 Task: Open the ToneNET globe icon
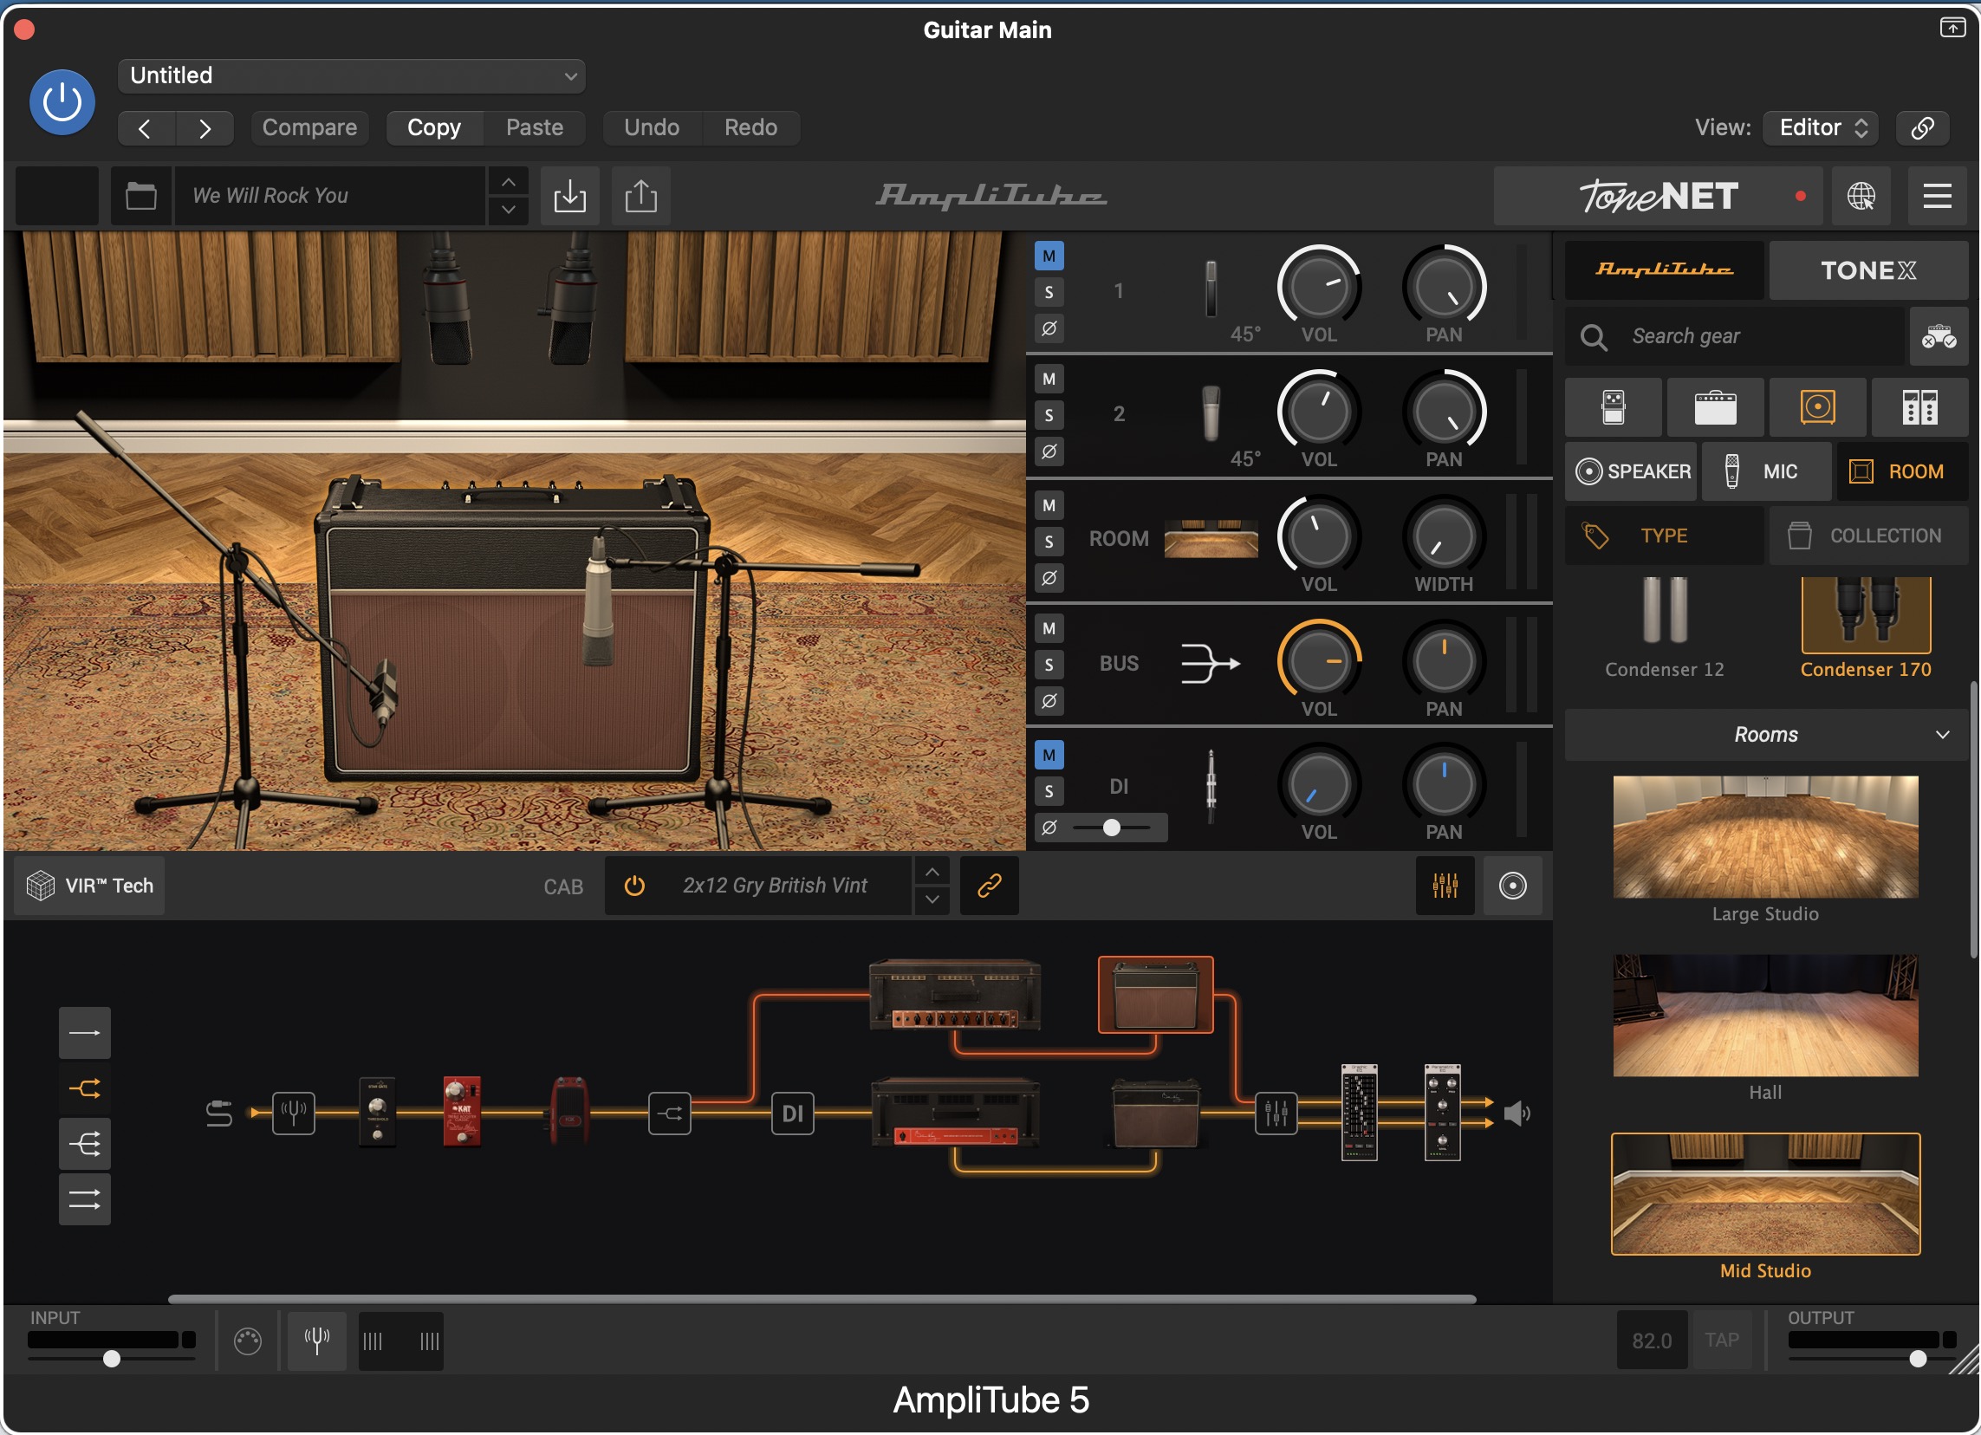click(1861, 196)
